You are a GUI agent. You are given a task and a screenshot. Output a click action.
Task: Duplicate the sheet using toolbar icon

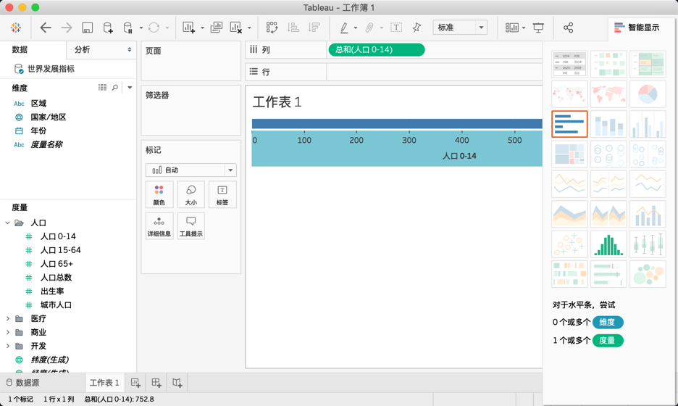pyautogui.click(x=216, y=28)
